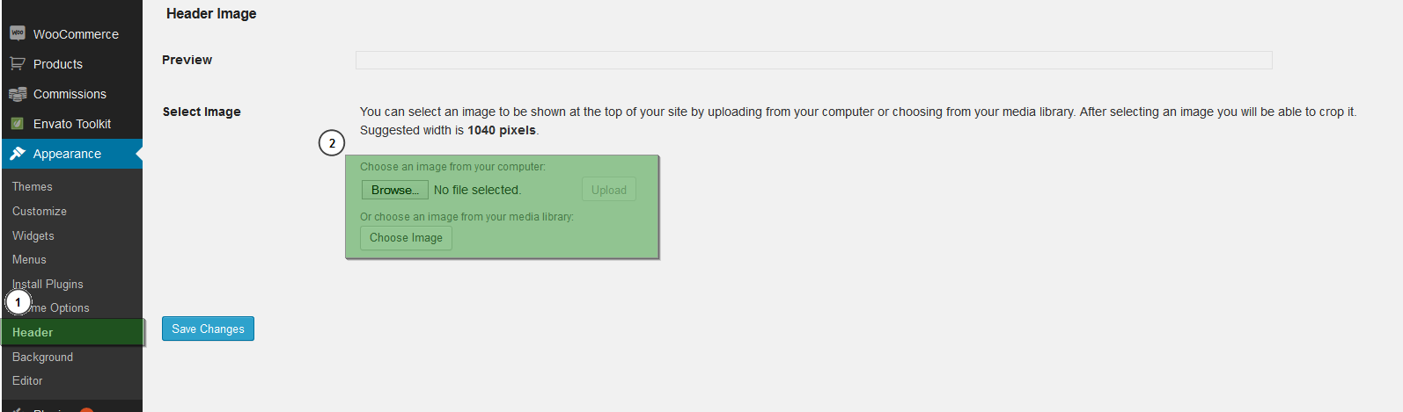The image size is (1403, 412).
Task: Open the Editor submenu item
Action: [27, 381]
